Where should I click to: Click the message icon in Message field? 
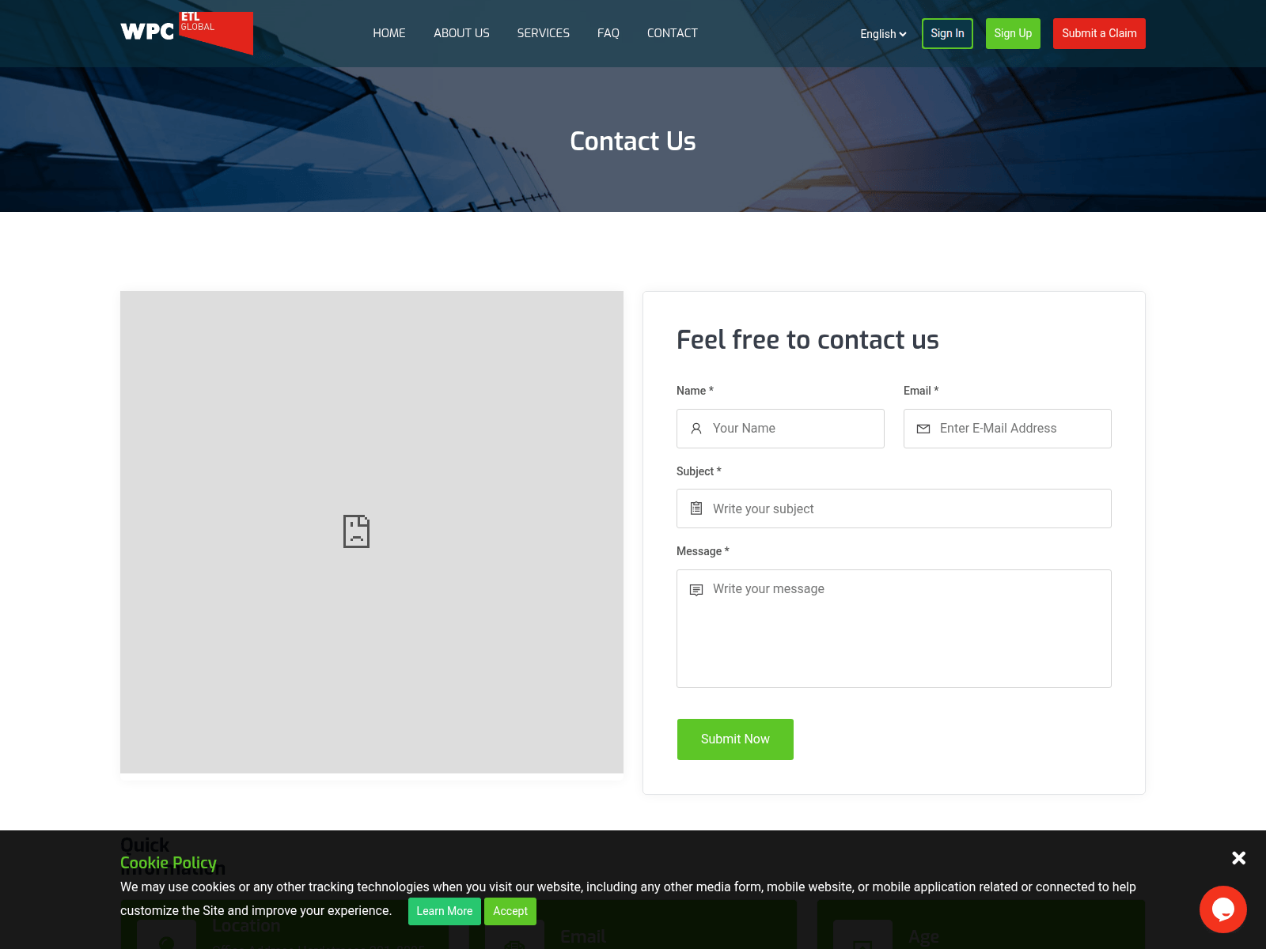click(696, 590)
